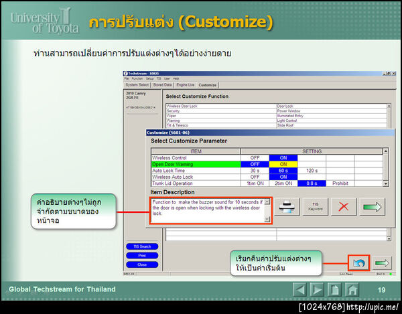Click the blue Print button
This screenshot has height=314, width=402.
[142, 256]
